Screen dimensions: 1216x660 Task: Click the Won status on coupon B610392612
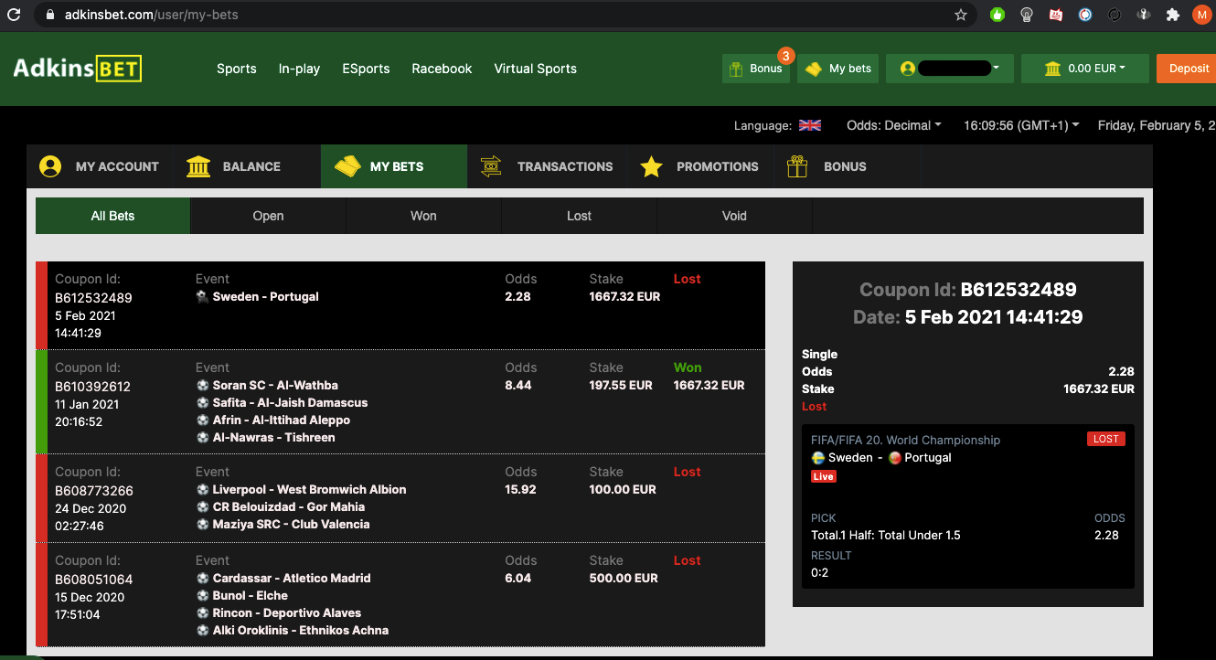coord(688,367)
